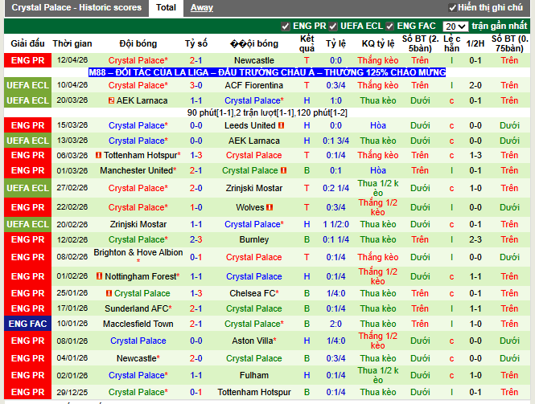Open the recent matches count dropdown
The image size is (535, 404).
tap(455, 27)
